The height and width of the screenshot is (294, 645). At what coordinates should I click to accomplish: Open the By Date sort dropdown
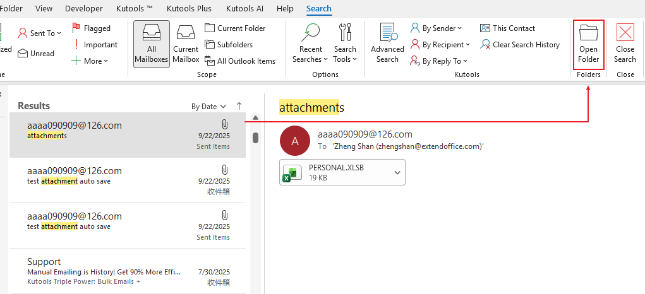208,107
